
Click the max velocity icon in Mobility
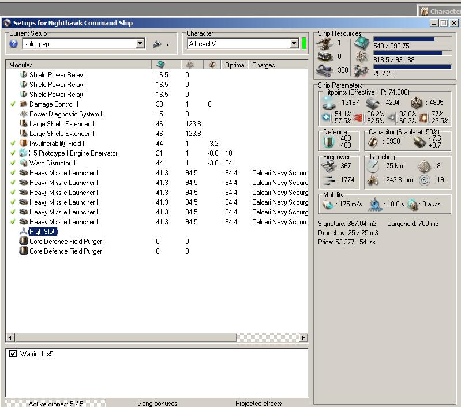click(328, 204)
